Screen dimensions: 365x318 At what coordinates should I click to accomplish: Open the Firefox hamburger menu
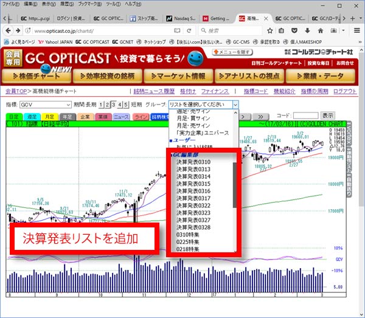click(357, 30)
